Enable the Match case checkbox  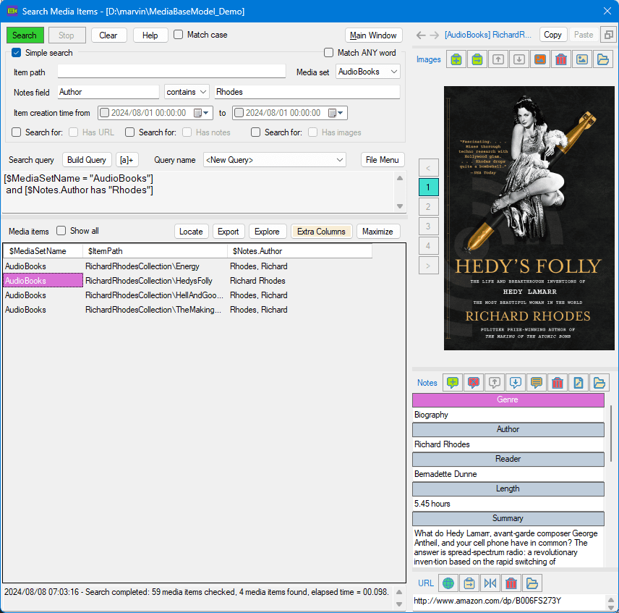tap(179, 35)
